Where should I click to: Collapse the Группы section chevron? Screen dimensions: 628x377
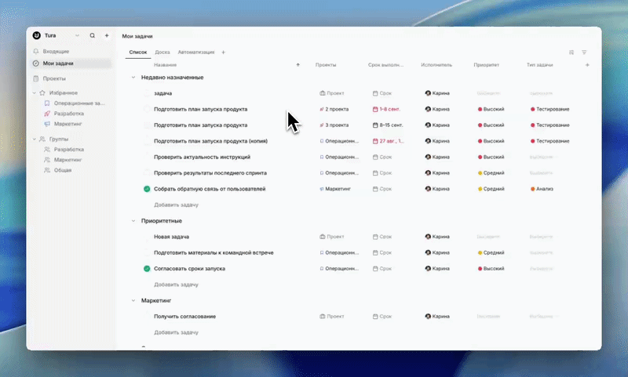(34, 140)
